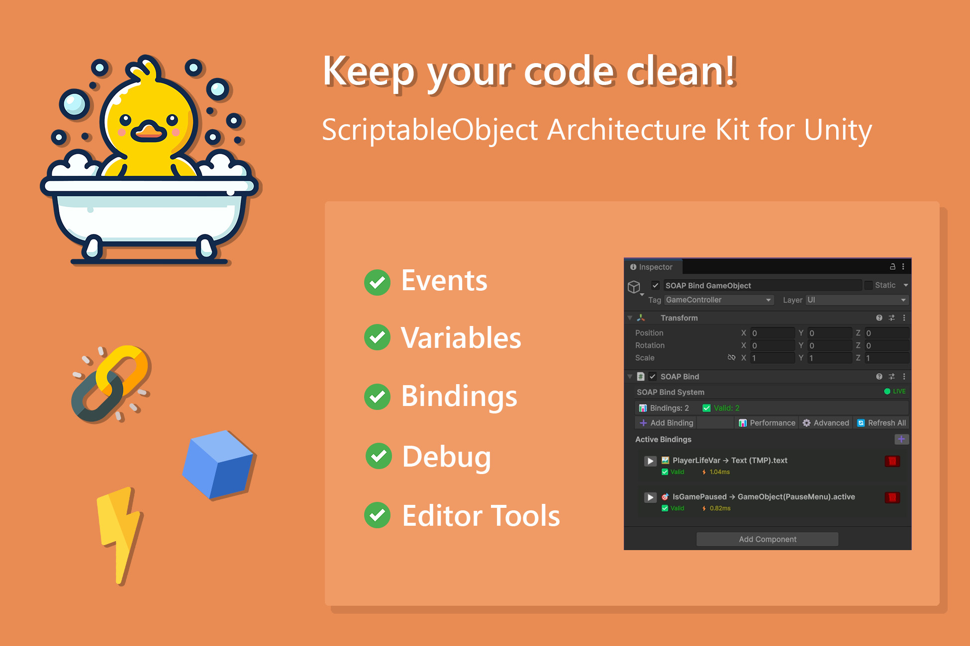The image size is (970, 646).
Task: Open SOAP Bind preset settings icon
Action: pos(891,377)
